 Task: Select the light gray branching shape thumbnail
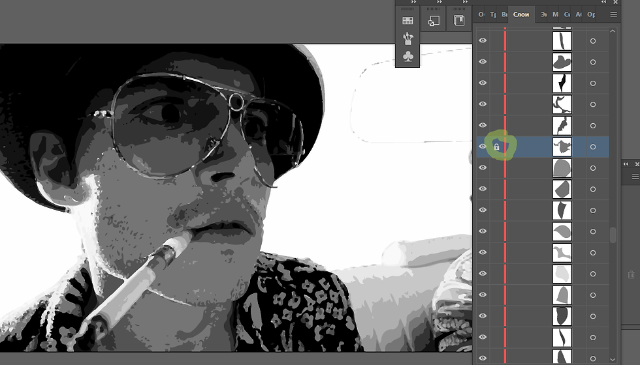[x=562, y=253]
